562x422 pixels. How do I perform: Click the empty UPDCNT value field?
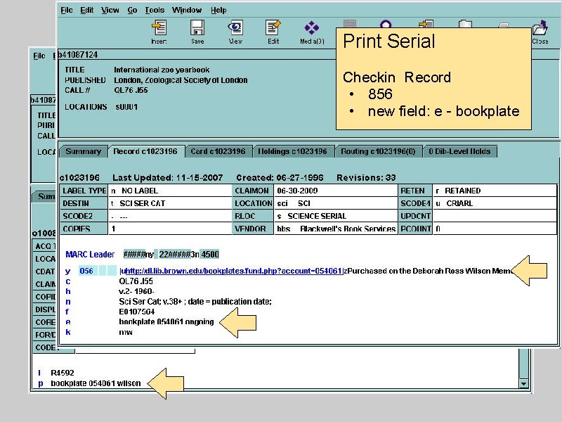495,216
